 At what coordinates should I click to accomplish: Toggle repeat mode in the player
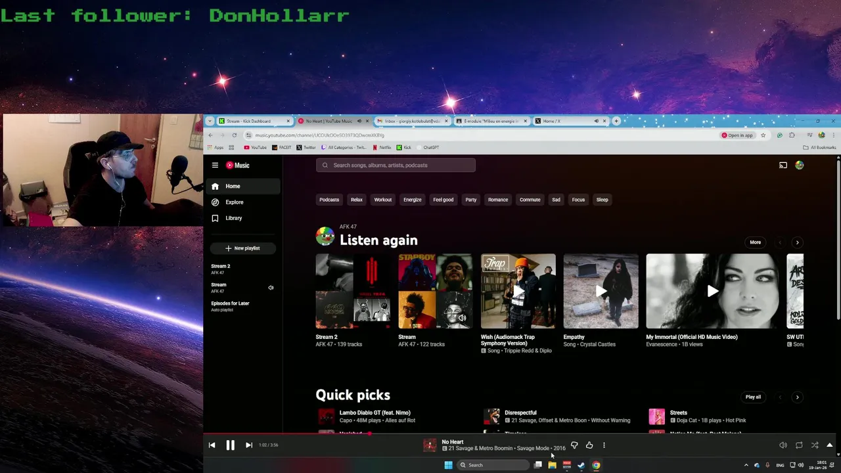point(799,445)
